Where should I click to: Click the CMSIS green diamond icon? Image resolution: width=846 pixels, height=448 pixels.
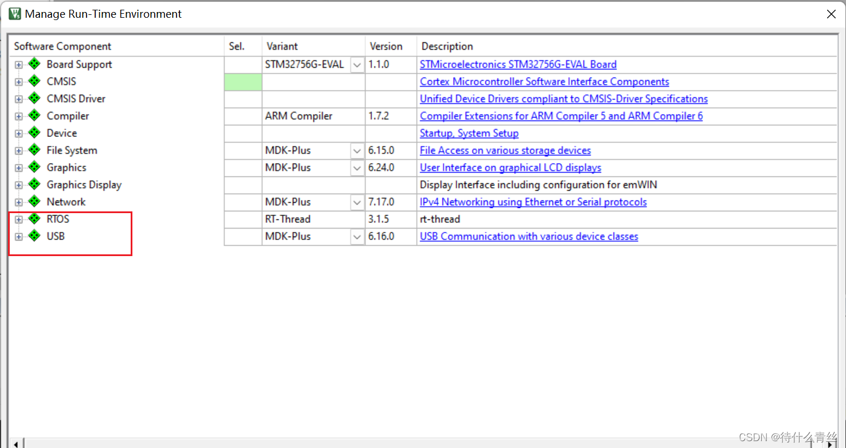click(34, 81)
